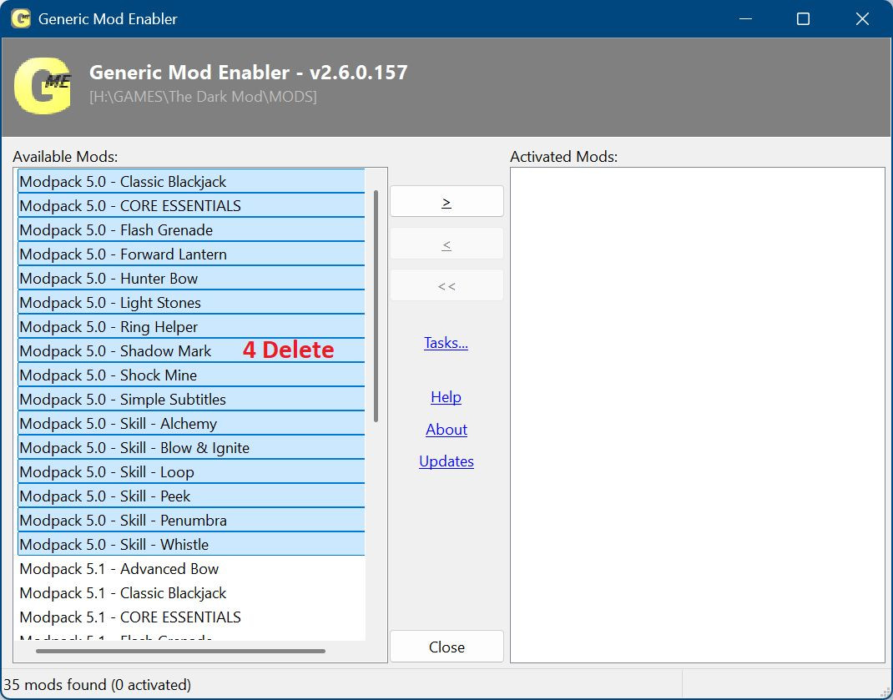Enable selected mods with the > button
The width and height of the screenshot is (893, 700).
pyautogui.click(x=446, y=201)
